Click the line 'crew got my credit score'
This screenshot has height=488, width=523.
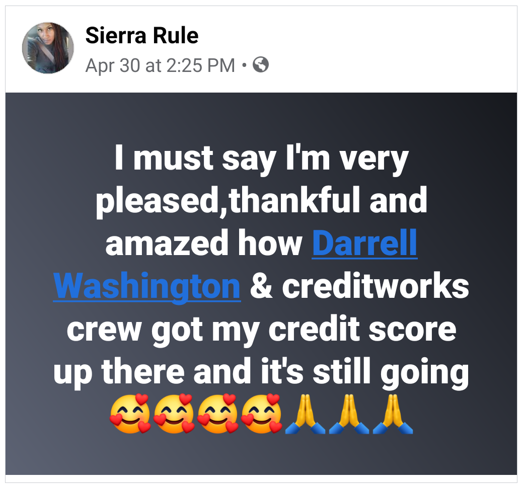click(x=262, y=330)
